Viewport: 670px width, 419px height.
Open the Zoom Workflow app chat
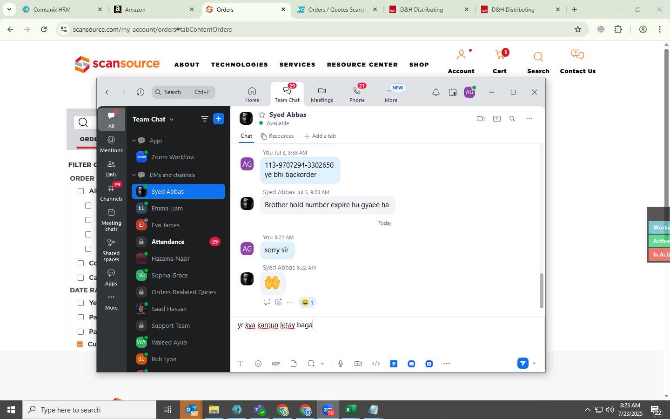pyautogui.click(x=178, y=157)
